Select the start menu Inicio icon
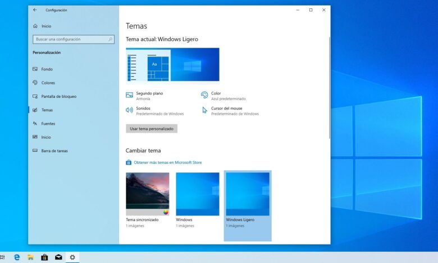 [x=35, y=137]
